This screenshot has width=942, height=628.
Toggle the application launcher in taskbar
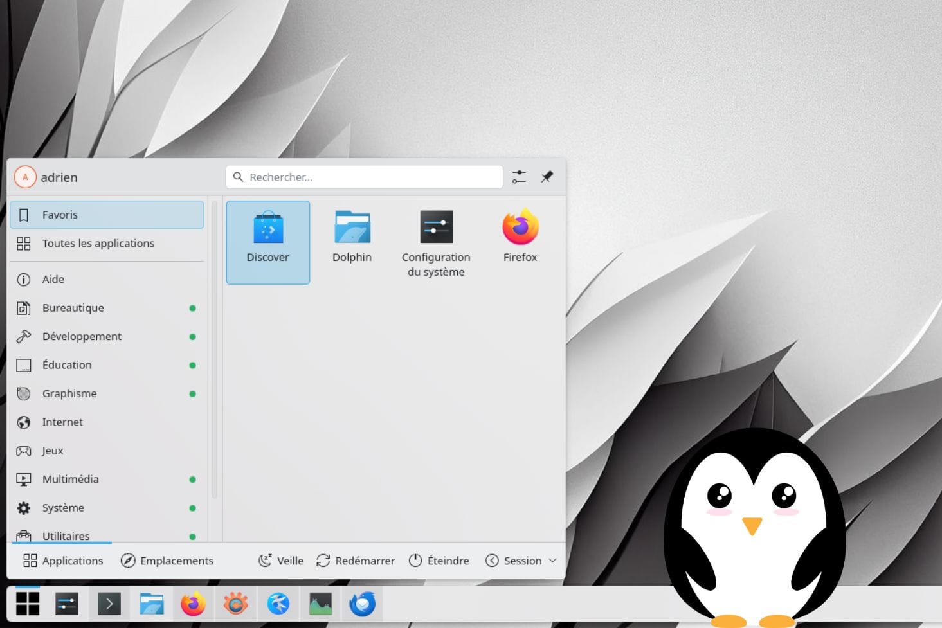[28, 604]
